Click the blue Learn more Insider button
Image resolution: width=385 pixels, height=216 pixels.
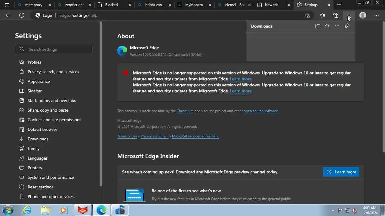(341, 172)
